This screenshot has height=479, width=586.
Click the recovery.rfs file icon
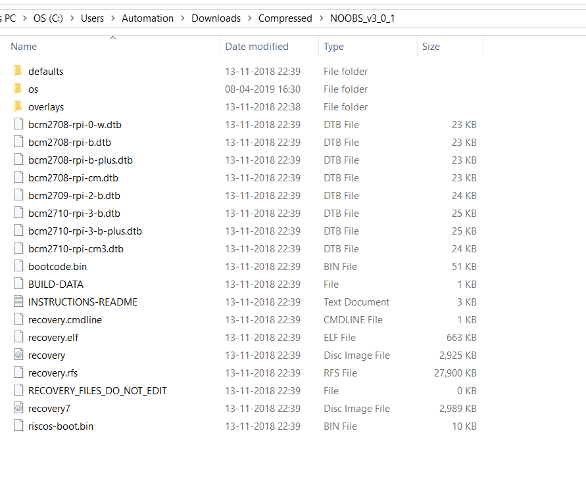[18, 372]
